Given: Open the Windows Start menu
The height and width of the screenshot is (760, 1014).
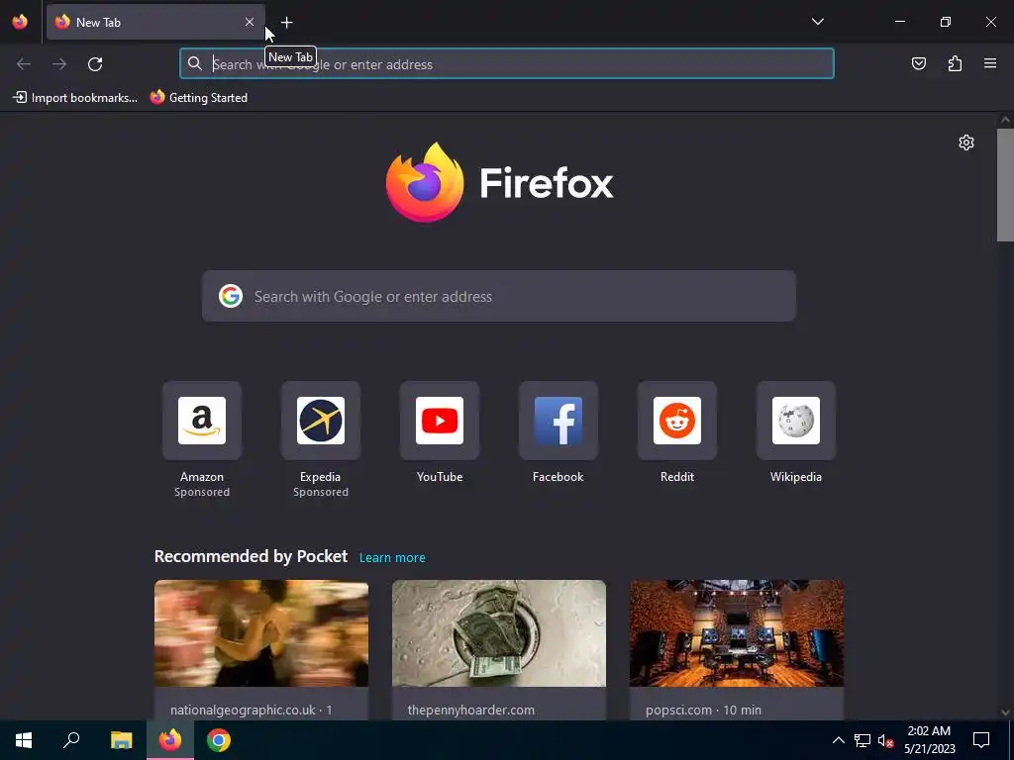Looking at the screenshot, I should pyautogui.click(x=24, y=740).
